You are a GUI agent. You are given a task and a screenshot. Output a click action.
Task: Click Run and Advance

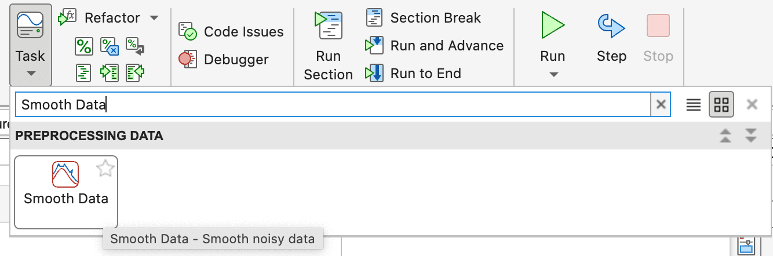[435, 45]
